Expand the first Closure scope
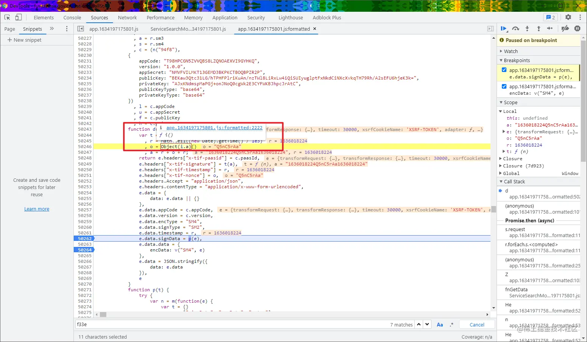This screenshot has width=587, height=342. (501, 159)
